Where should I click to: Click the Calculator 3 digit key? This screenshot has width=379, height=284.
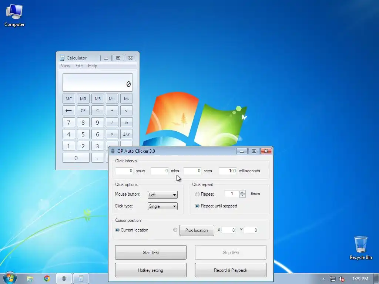click(x=98, y=146)
